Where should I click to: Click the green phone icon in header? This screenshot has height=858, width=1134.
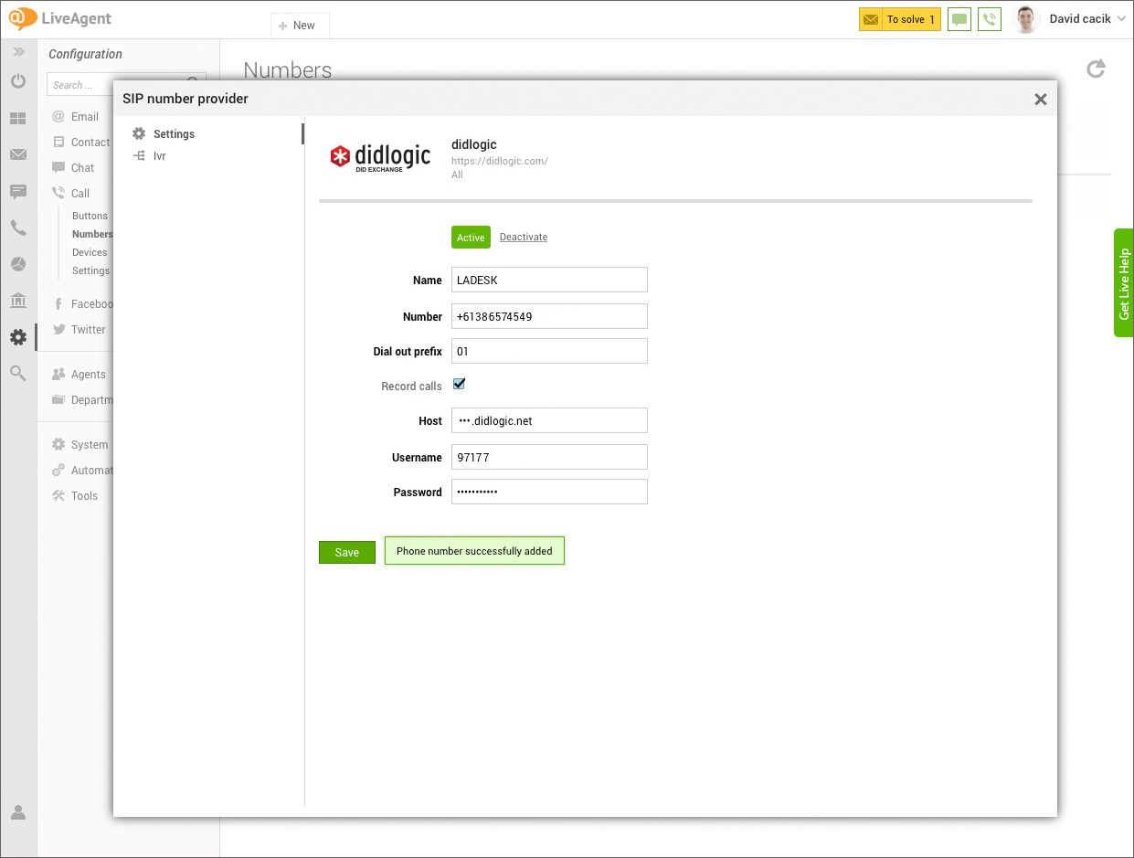pos(989,19)
